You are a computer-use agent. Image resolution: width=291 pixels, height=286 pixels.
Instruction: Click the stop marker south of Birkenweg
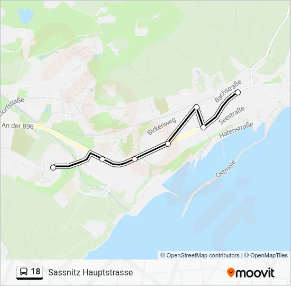pos(168,144)
